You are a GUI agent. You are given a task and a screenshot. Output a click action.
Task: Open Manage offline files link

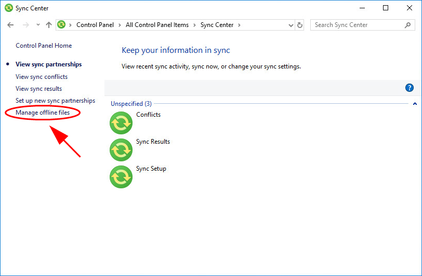pyautogui.click(x=43, y=113)
